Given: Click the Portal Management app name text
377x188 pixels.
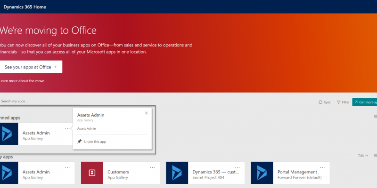Looking at the screenshot, I should tap(297, 172).
